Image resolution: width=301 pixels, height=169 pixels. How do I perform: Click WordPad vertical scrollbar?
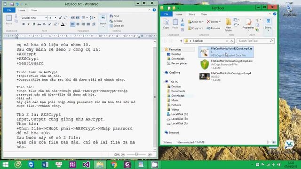click(155, 95)
